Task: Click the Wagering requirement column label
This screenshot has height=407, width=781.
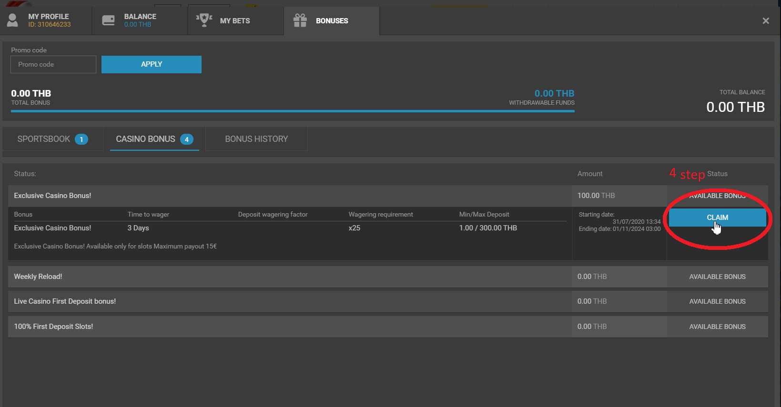Action: click(x=381, y=215)
